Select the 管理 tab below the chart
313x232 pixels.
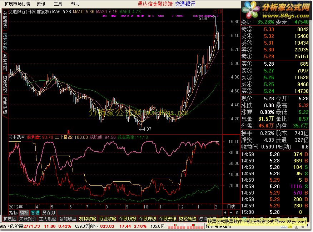[35, 213]
